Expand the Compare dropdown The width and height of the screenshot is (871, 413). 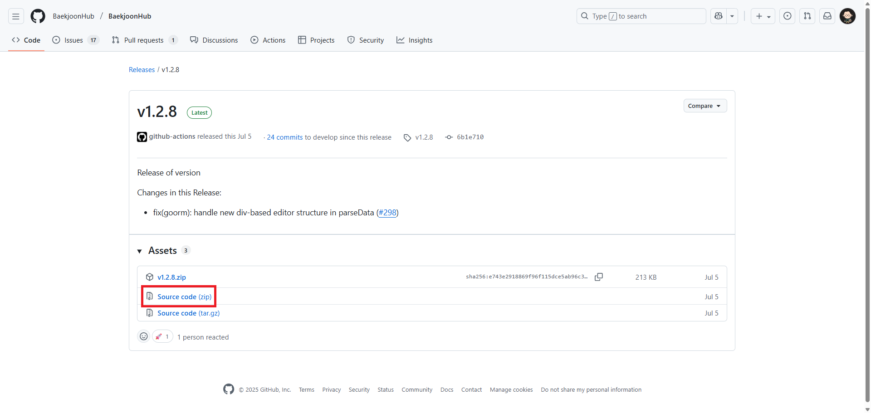coord(705,106)
